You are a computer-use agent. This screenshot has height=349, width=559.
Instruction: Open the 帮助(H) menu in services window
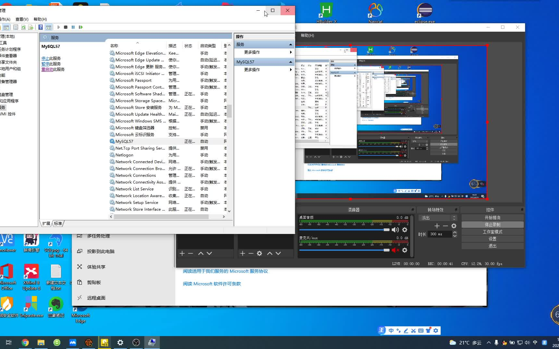pos(40,19)
